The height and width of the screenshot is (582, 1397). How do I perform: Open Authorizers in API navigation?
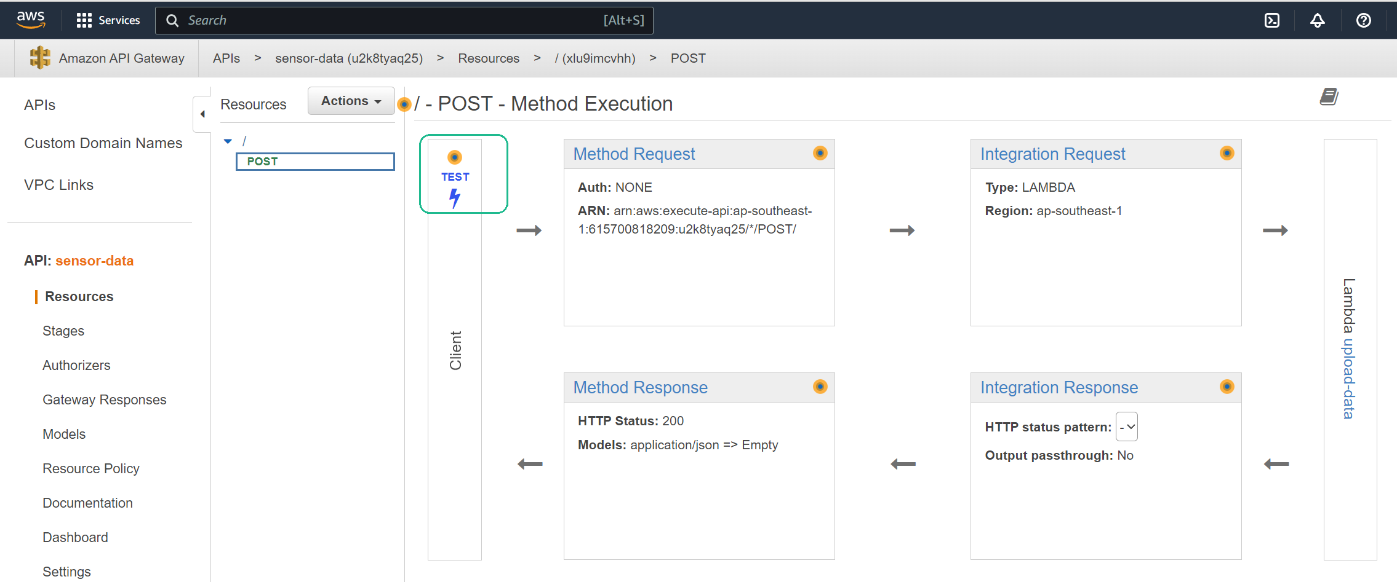[76, 365]
